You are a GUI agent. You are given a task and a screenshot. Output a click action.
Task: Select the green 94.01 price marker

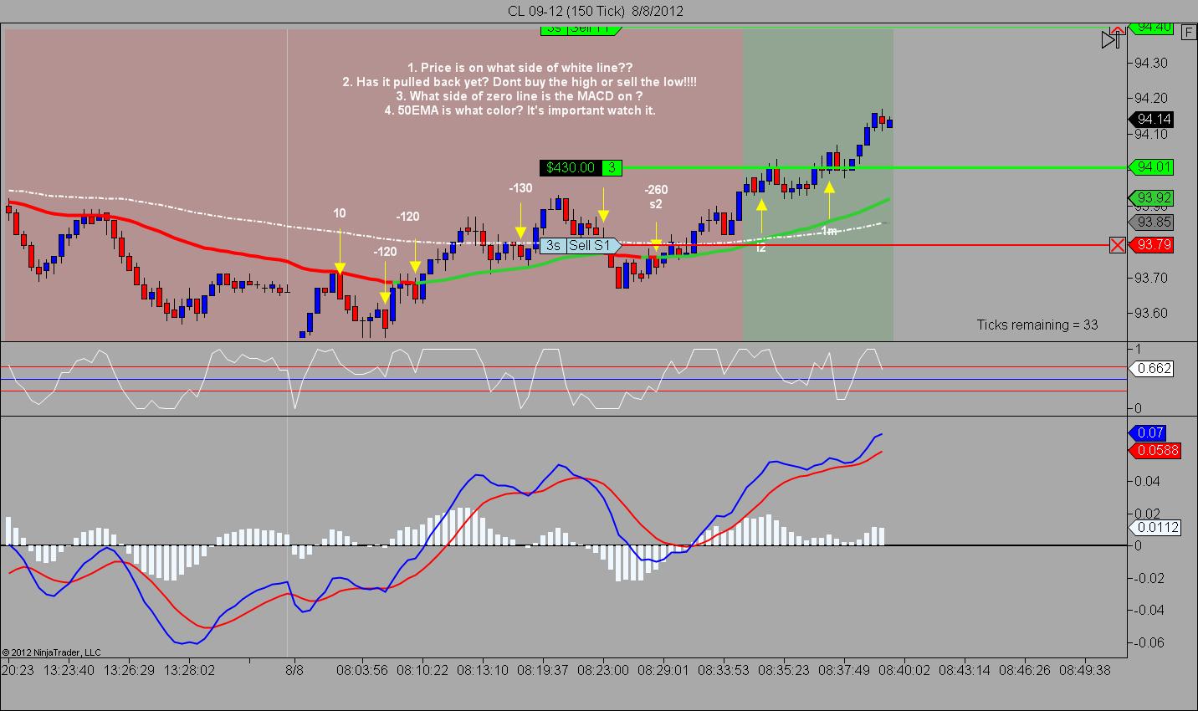point(1152,167)
